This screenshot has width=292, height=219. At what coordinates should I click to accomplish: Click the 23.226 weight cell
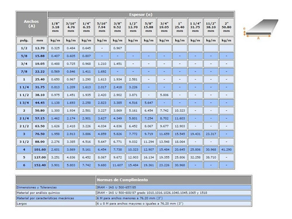coord(164,165)
